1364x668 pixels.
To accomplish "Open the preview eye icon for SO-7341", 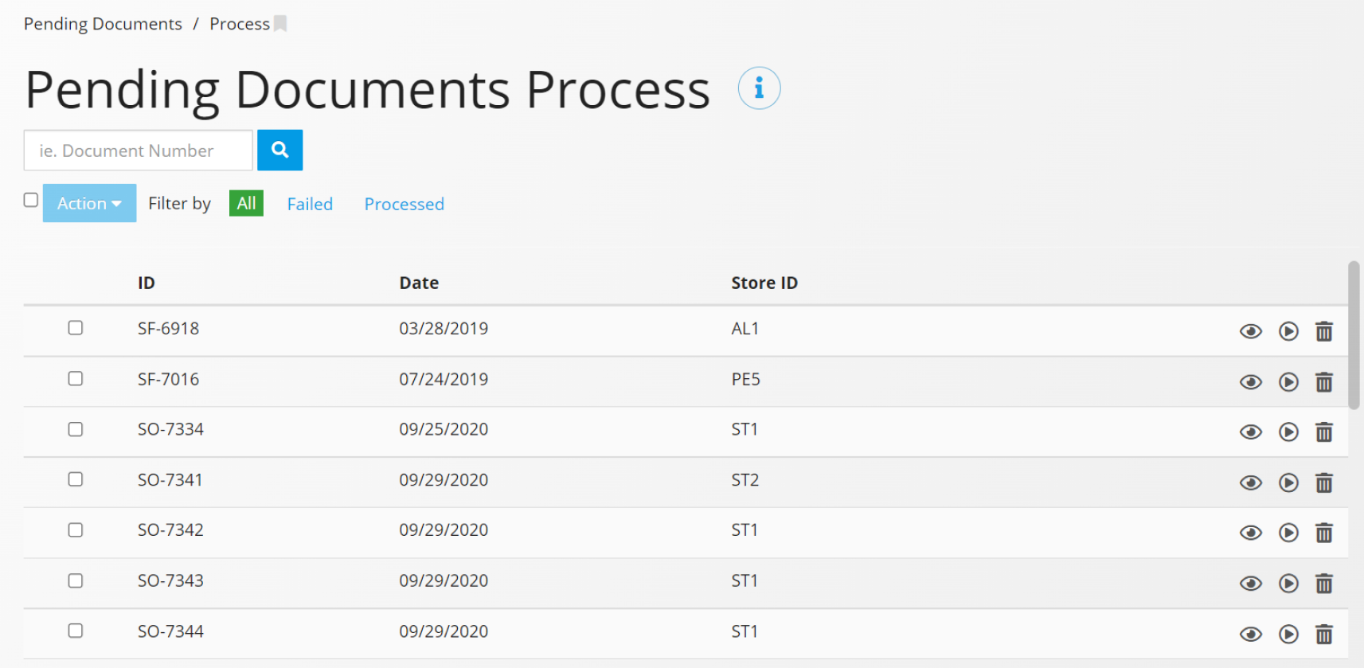I will click(x=1250, y=482).
